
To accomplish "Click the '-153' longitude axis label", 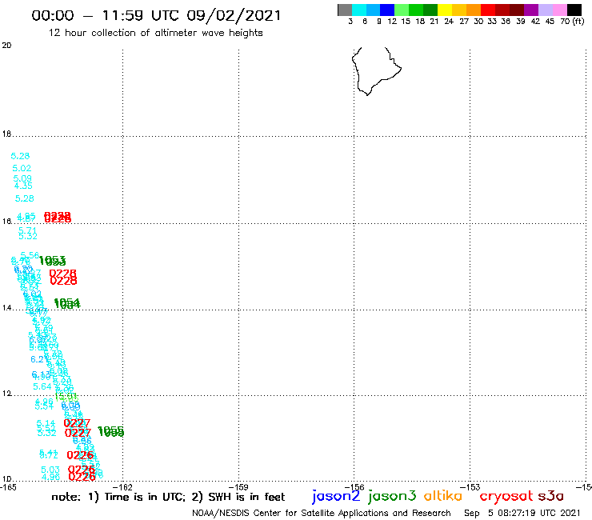I will click(x=471, y=487).
